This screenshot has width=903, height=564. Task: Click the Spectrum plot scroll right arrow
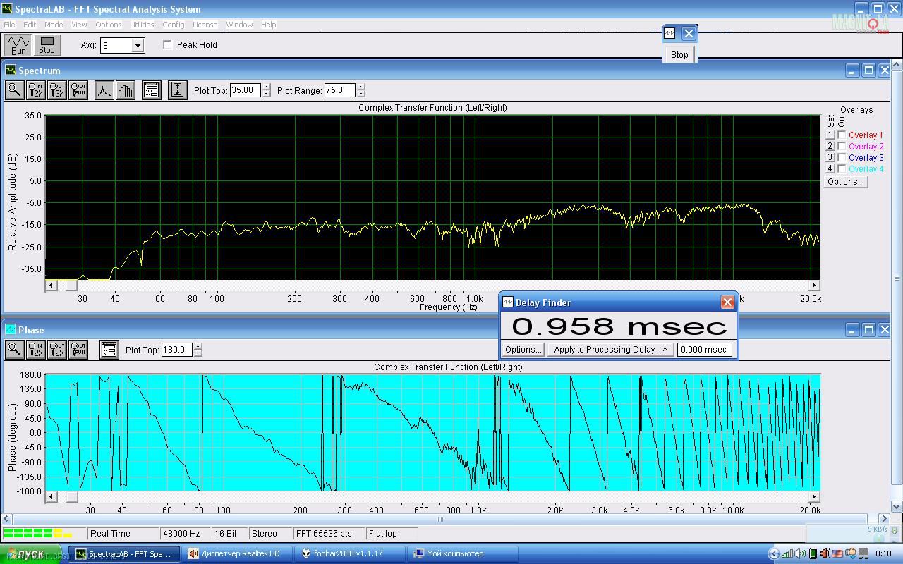(814, 286)
